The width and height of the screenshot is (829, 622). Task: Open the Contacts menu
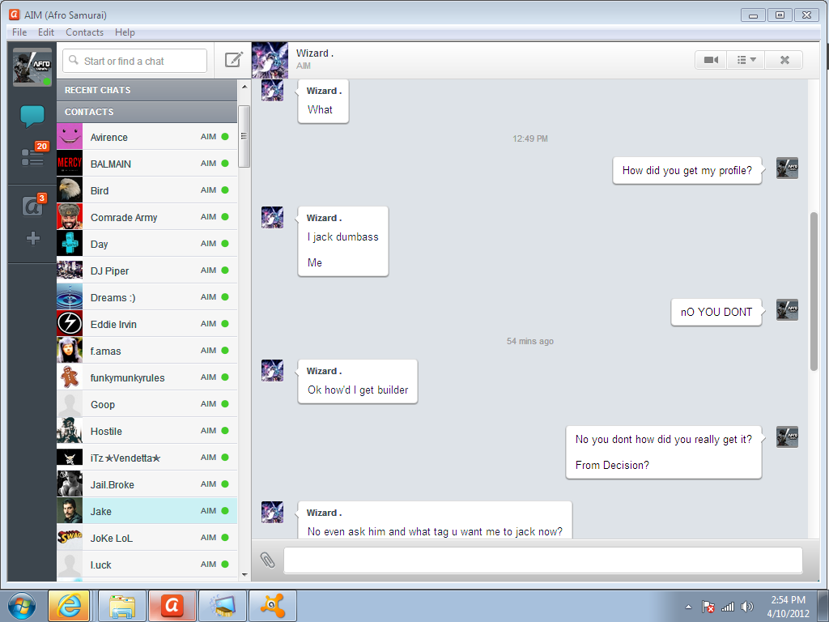coord(84,32)
